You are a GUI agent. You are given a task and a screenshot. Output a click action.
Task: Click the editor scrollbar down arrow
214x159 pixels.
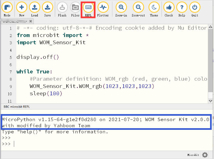click(210, 101)
